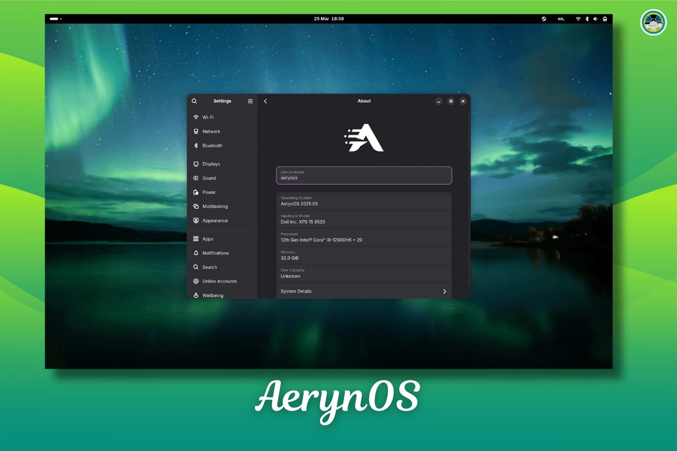Expand System Details row
This screenshot has width=677, height=451.
point(363,291)
